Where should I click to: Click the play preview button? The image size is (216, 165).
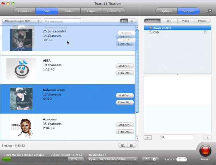(207, 138)
